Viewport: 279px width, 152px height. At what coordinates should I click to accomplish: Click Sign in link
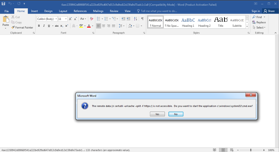256,11
